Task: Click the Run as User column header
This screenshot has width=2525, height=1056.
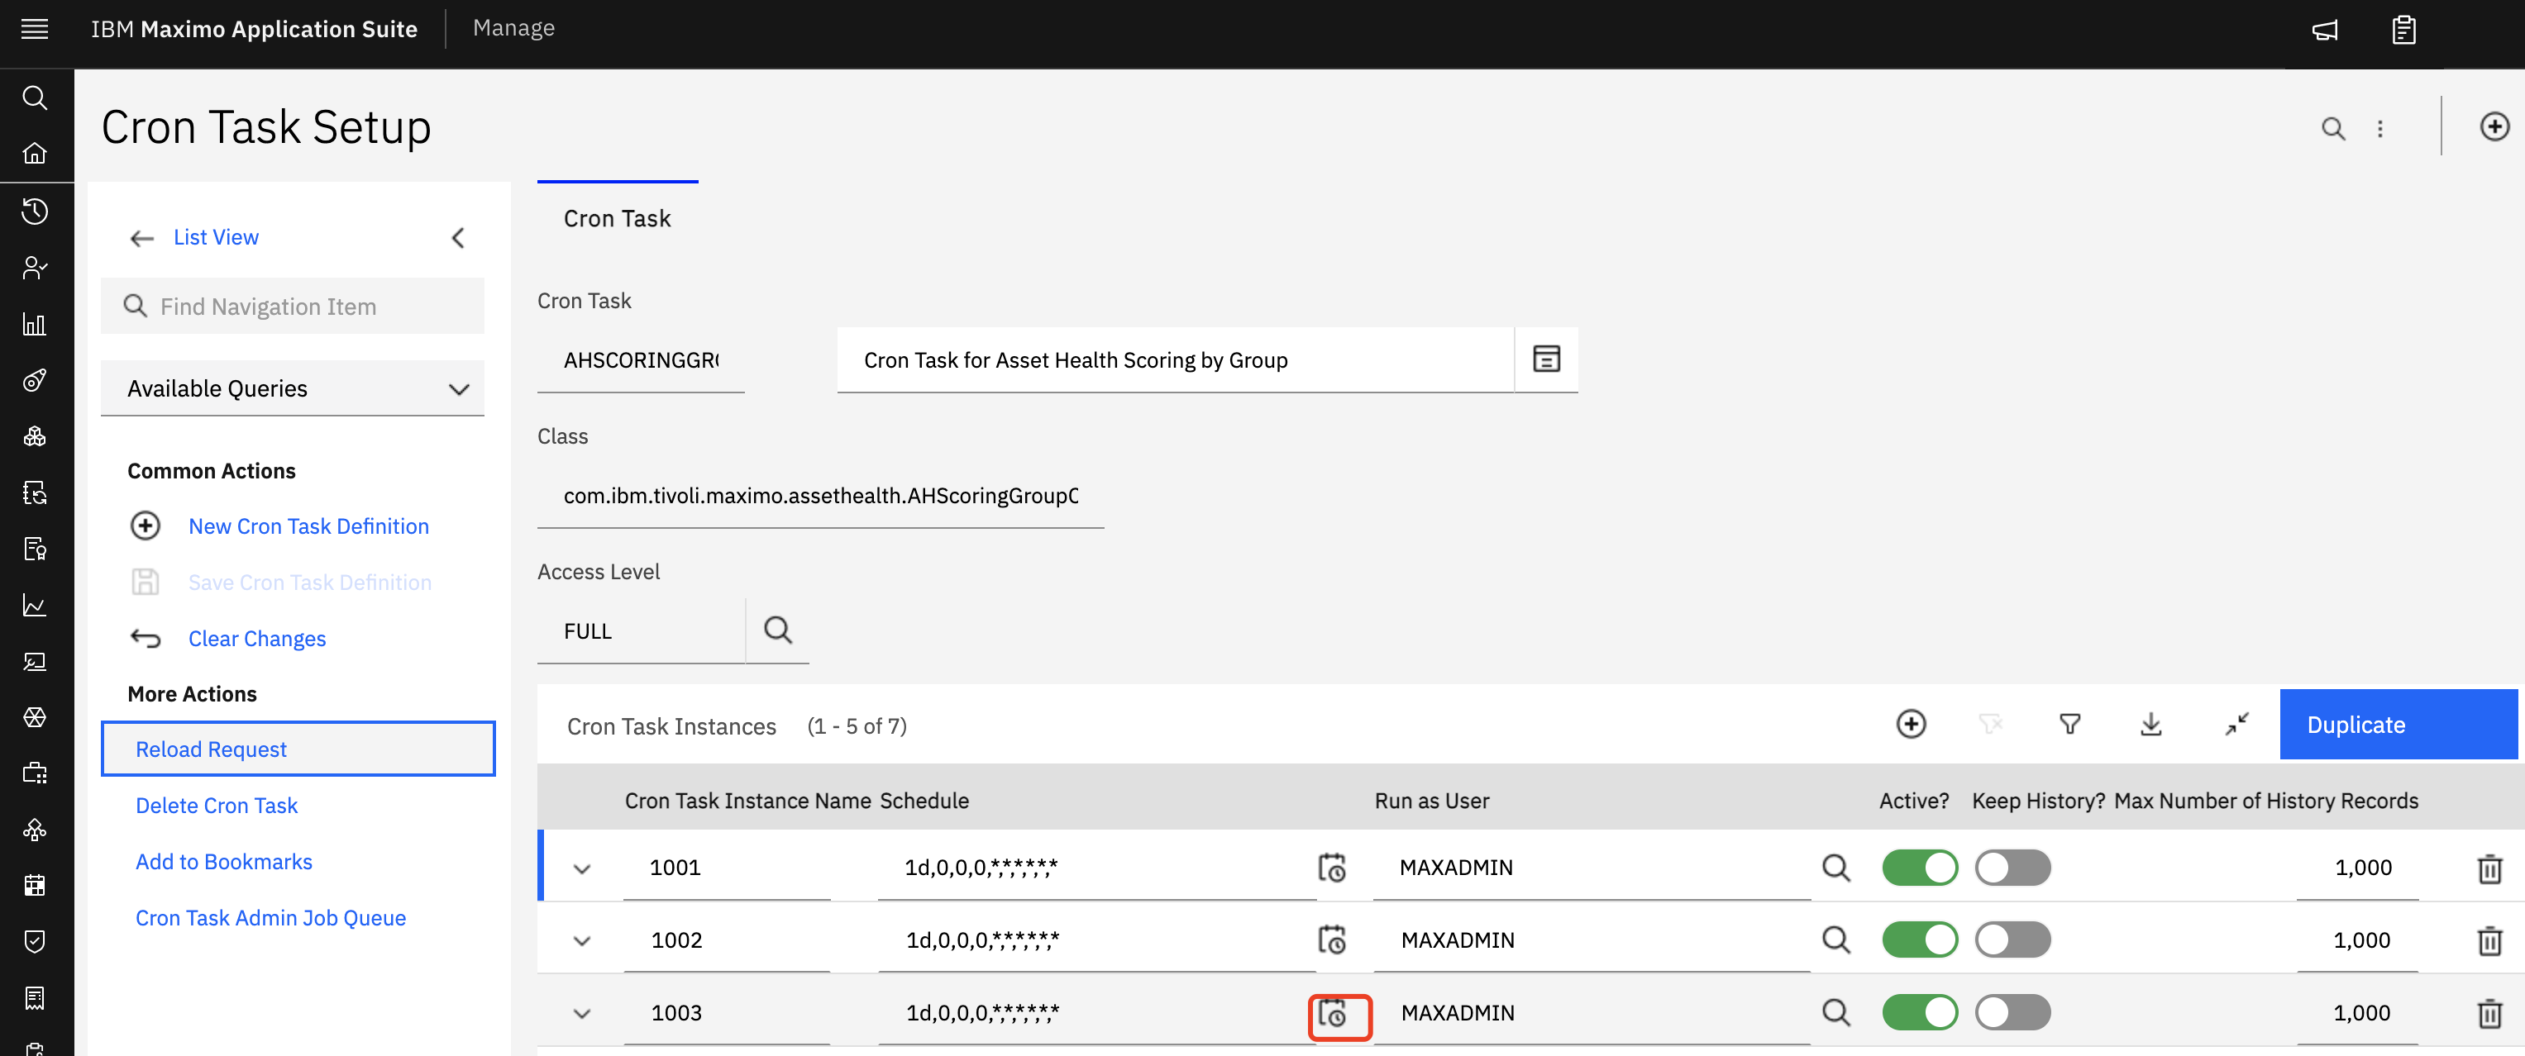Action: (1431, 802)
